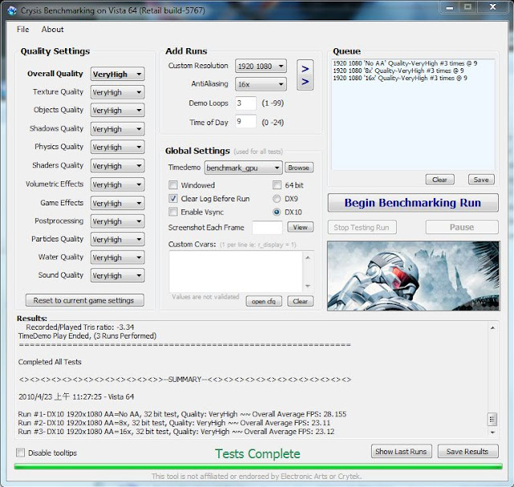Click Browse next to Timedemo
This screenshot has width=514, height=487.
point(299,168)
